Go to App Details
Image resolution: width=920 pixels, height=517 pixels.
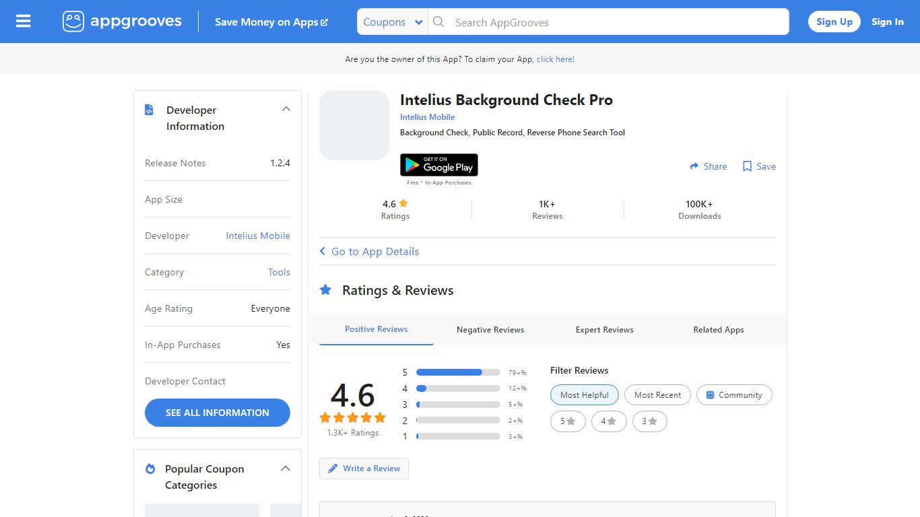(x=369, y=251)
